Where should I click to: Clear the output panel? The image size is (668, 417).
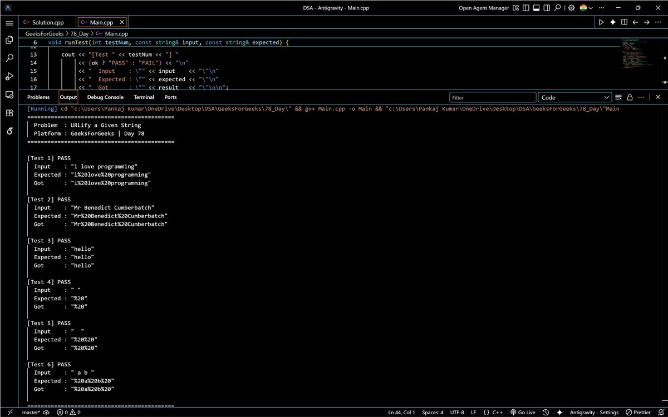(618, 97)
